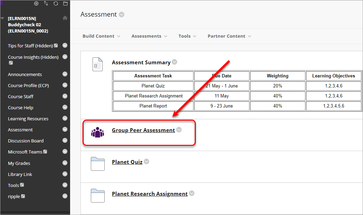Viewport: 363px width, 215px height.
Task: Open options chevron for Tips for Staff
Action: 65,45
